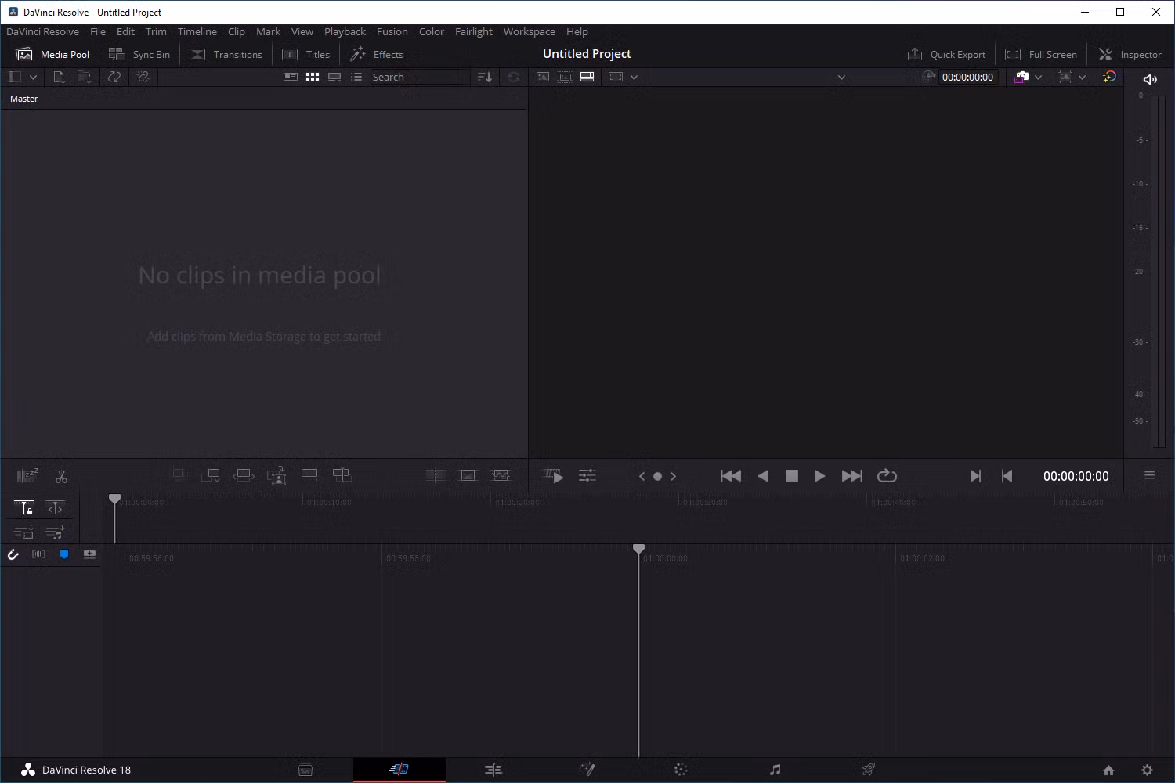Click the media pool Search field

[419, 77]
